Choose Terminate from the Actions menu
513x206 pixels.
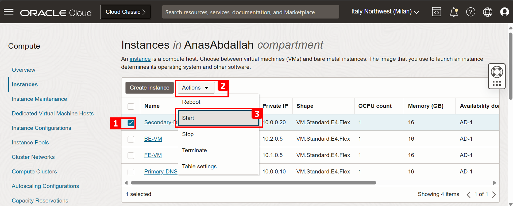point(218,150)
